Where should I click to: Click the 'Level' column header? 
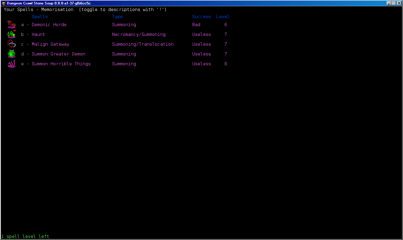[223, 17]
